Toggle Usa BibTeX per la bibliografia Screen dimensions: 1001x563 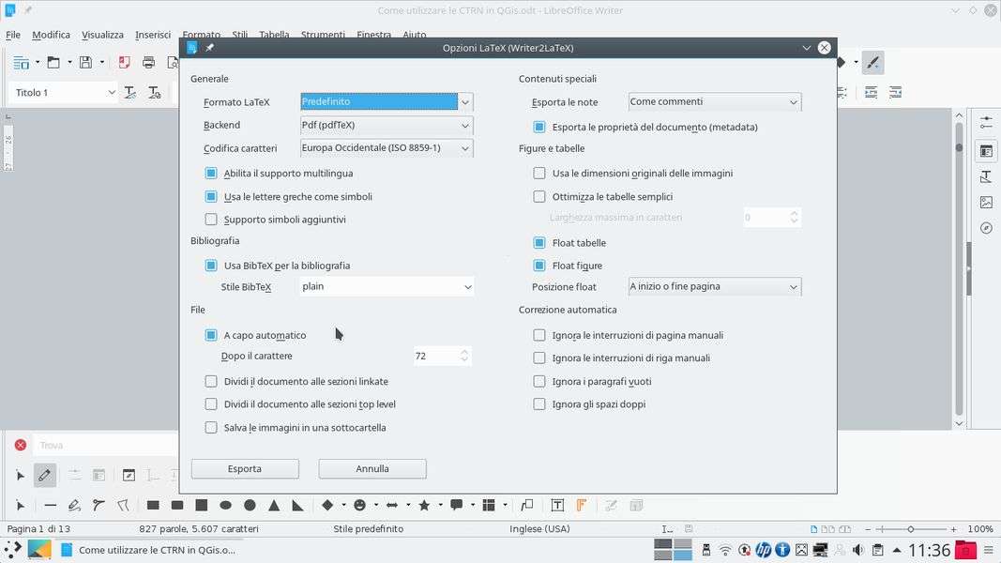click(211, 266)
